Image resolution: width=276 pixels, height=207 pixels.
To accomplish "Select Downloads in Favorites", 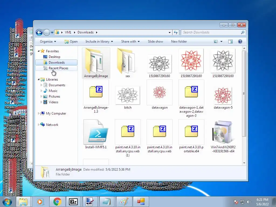I will (x=56, y=63).
